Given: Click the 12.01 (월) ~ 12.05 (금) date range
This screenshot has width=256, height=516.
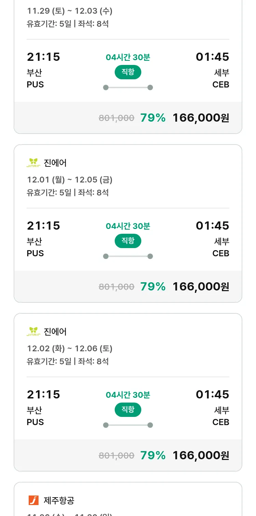Looking at the screenshot, I should 70,180.
